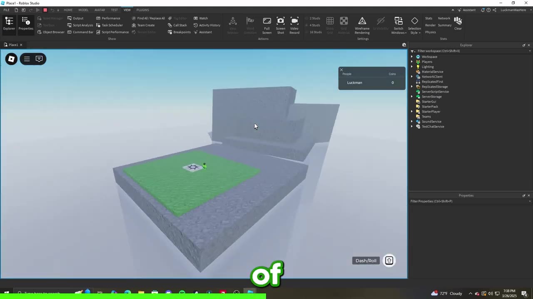Click Luckman in the leaderboard

(354, 83)
